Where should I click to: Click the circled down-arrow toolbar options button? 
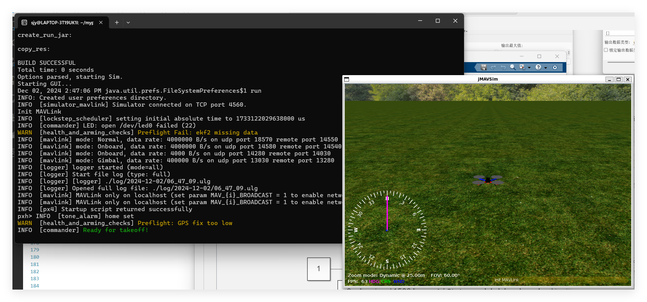(x=555, y=67)
